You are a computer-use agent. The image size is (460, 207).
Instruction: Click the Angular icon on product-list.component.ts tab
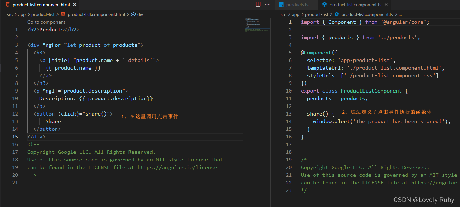(325, 5)
